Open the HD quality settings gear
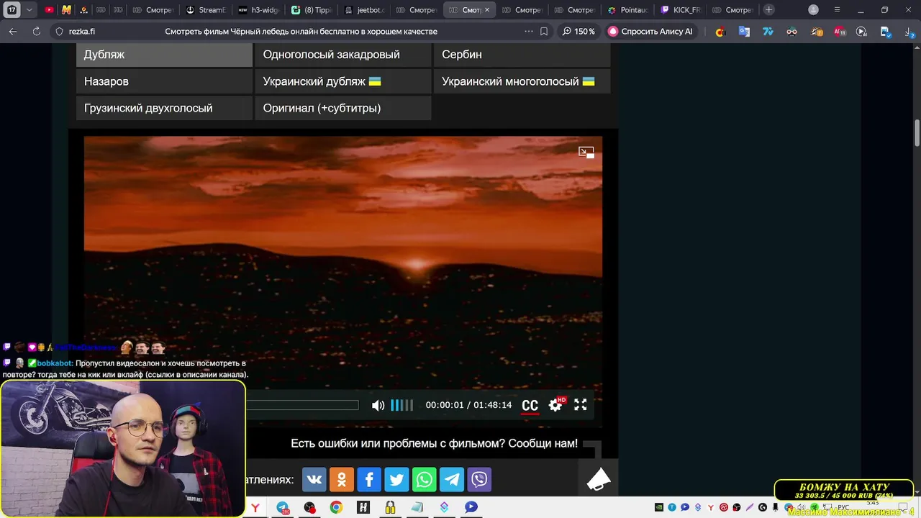Viewport: 921px width, 518px height. click(x=555, y=405)
